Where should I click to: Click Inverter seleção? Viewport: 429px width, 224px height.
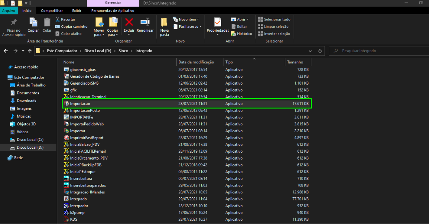point(274,33)
